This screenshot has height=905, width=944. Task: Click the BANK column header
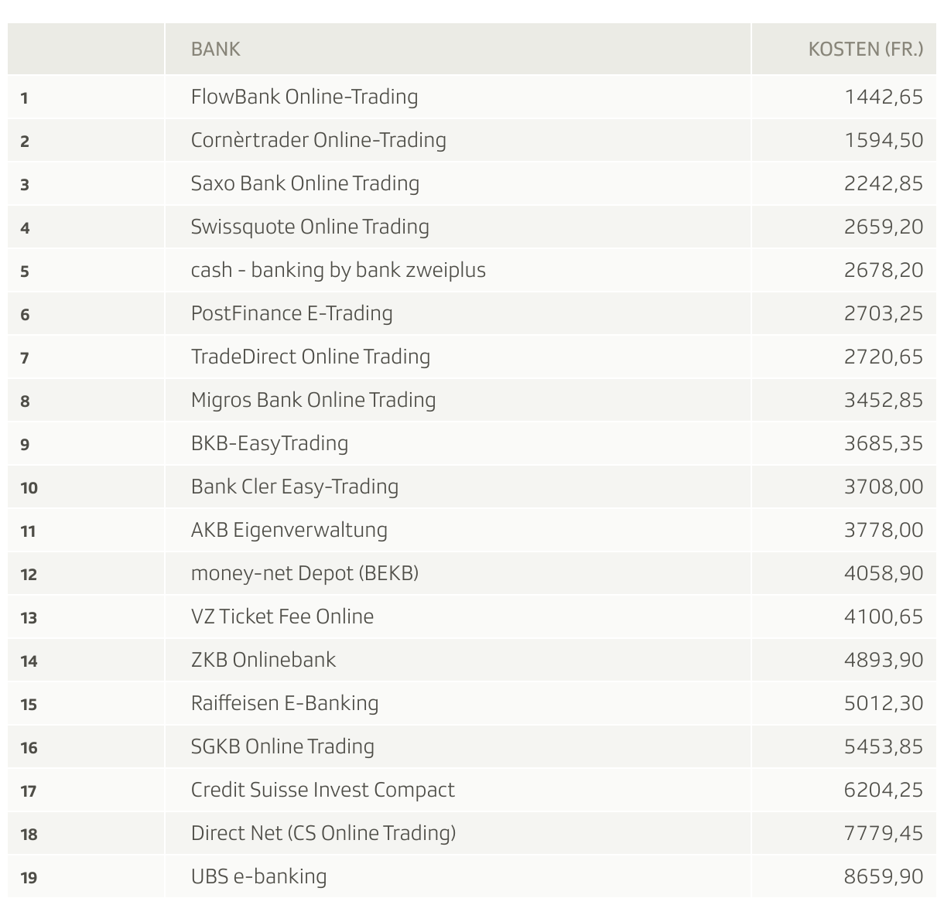(x=215, y=50)
